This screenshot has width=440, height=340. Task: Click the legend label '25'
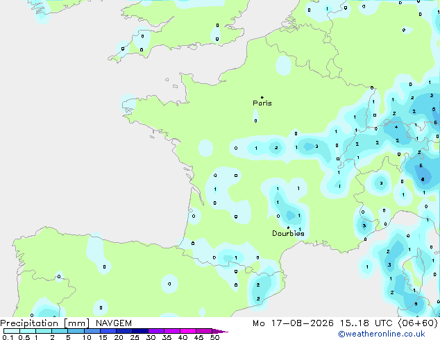[135, 337]
